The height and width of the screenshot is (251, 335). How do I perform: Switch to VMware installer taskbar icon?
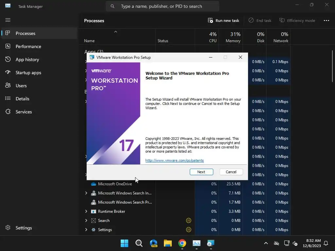tap(211, 243)
